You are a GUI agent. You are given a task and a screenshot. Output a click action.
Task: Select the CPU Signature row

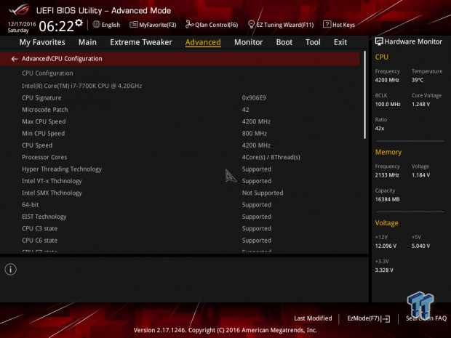[x=41, y=97]
